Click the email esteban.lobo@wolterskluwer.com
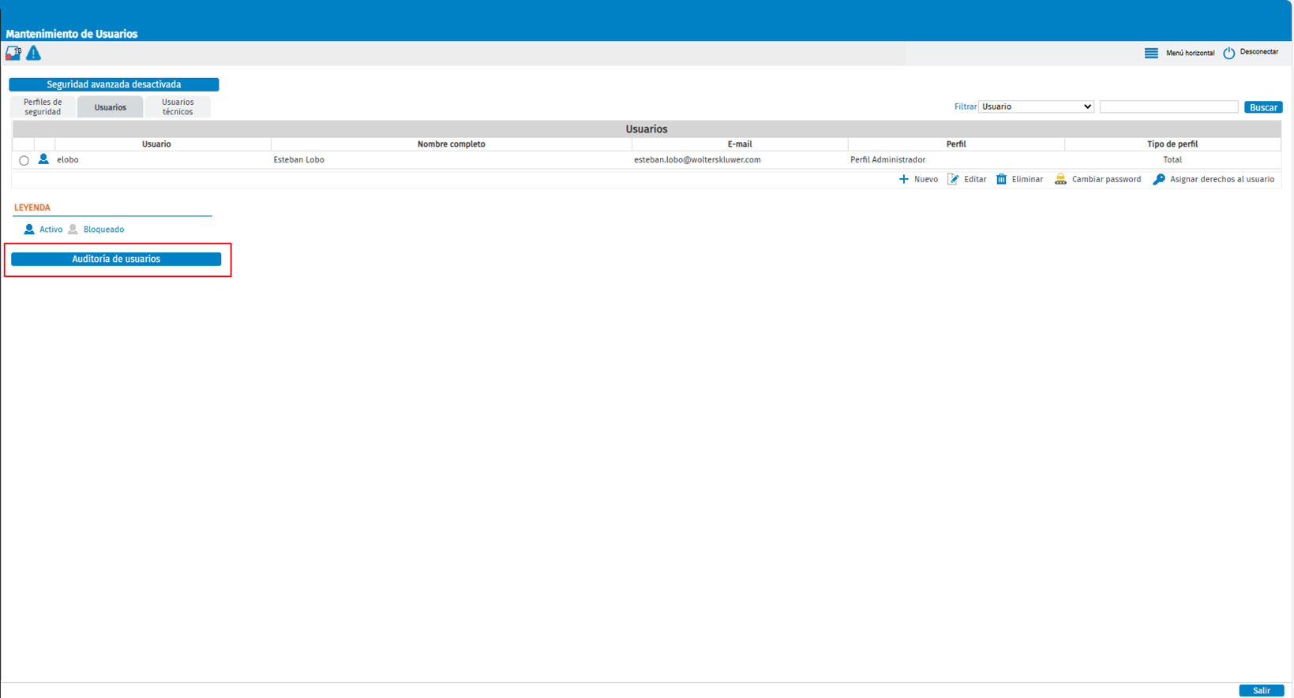The image size is (1294, 698). click(x=697, y=159)
